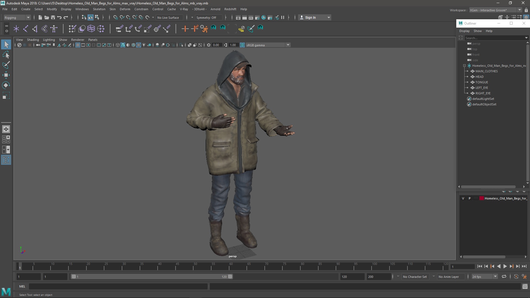Activate the Lasso Select tool
530x298 pixels.
click(x=6, y=55)
